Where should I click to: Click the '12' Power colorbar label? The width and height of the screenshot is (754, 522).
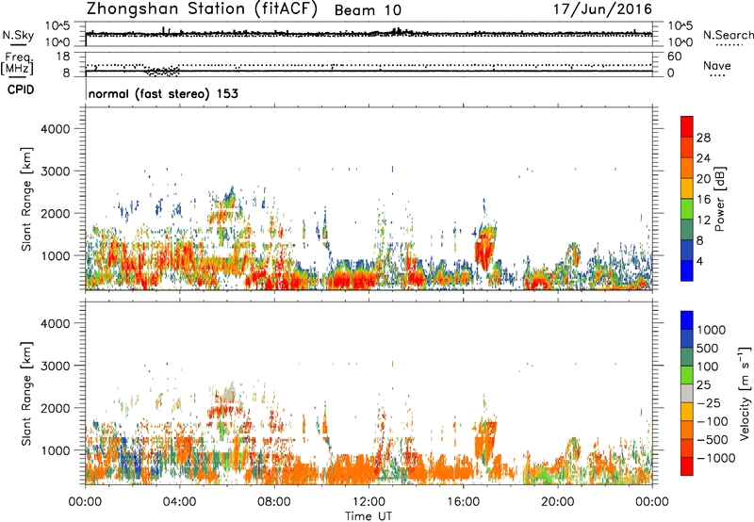pyautogui.click(x=703, y=220)
